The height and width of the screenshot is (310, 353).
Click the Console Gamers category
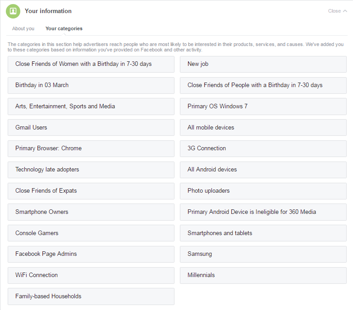[x=91, y=233]
